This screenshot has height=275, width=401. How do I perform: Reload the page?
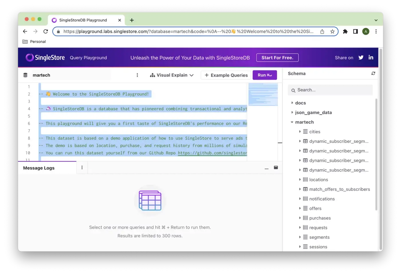(46, 31)
